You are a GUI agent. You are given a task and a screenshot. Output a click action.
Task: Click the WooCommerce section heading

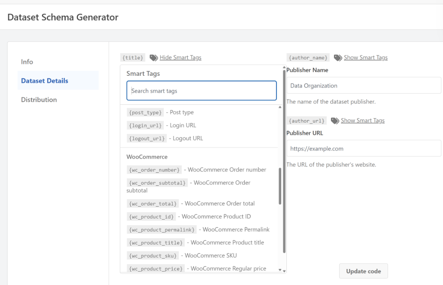tap(147, 157)
